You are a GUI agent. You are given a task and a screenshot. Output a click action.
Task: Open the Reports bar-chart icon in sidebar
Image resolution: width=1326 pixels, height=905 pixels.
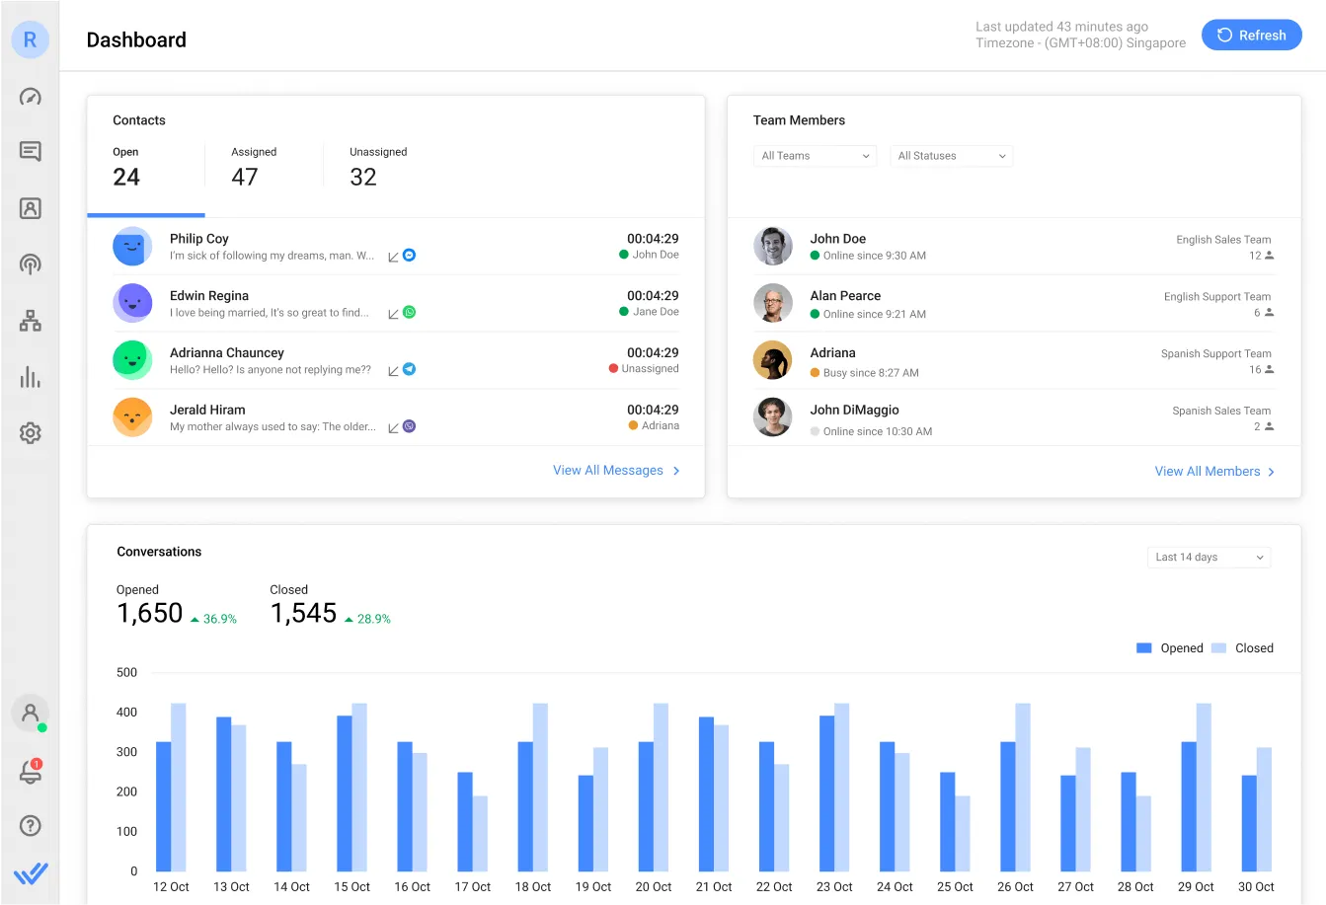tap(30, 377)
